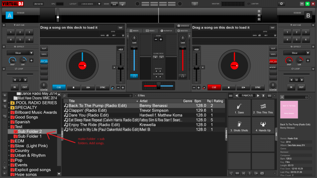This screenshot has height=178, width=317.
Task: Trigger the Saxo sampler pad
Action: click(239, 108)
